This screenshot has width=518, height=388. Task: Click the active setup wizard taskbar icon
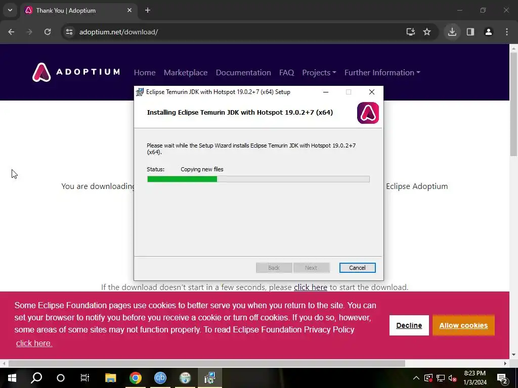[x=210, y=378]
